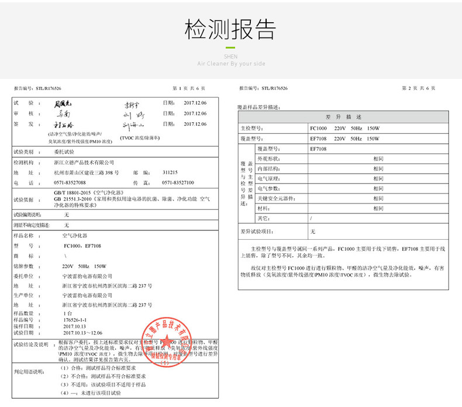Click the GB 21551.3-2010 standard line
The image size is (462, 407).
click(x=132, y=202)
